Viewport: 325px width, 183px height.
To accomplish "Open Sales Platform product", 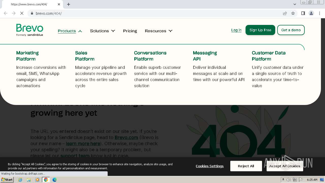I will click(85, 56).
